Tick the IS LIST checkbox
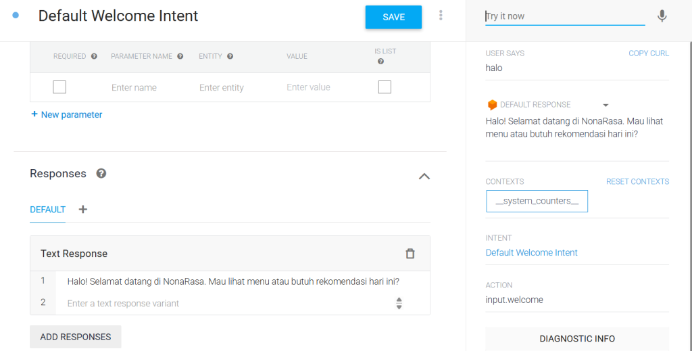Image resolution: width=692 pixels, height=351 pixels. 385,87
